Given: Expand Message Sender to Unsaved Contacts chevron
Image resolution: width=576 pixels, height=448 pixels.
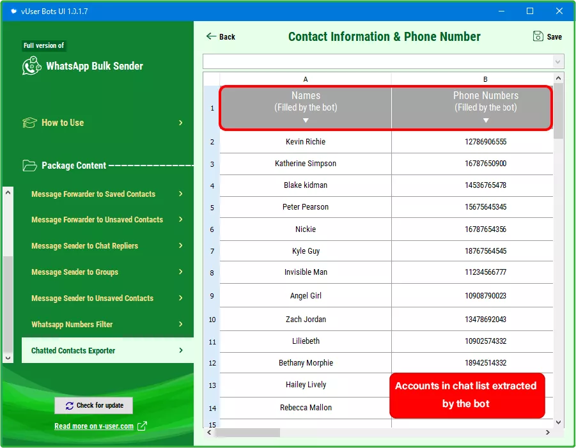Looking at the screenshot, I should tap(181, 298).
